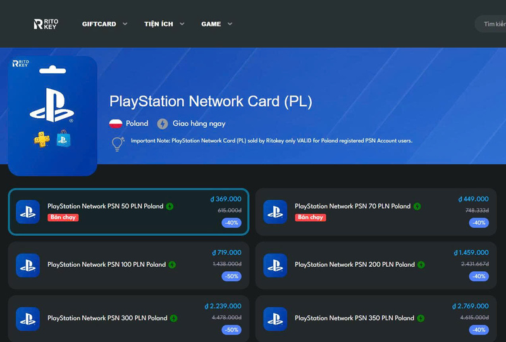506x342 pixels.
Task: Click the green instant-delivery badge on 300 PLN
Action: pyautogui.click(x=173, y=319)
